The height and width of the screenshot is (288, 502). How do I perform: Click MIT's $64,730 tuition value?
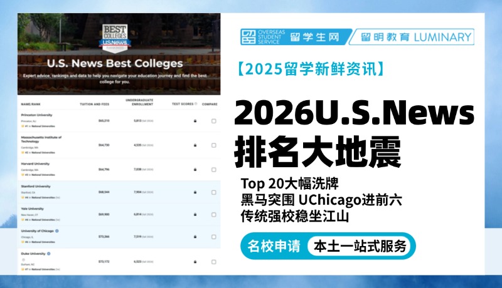104,145
